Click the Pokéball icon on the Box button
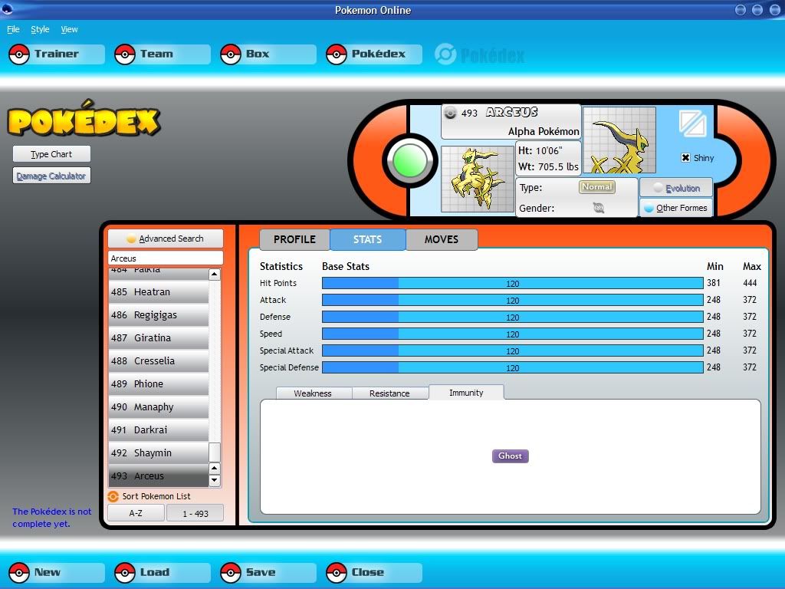Viewport: 785px width, 589px height. point(231,54)
